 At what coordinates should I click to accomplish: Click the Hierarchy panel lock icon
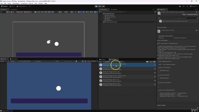point(153,10)
